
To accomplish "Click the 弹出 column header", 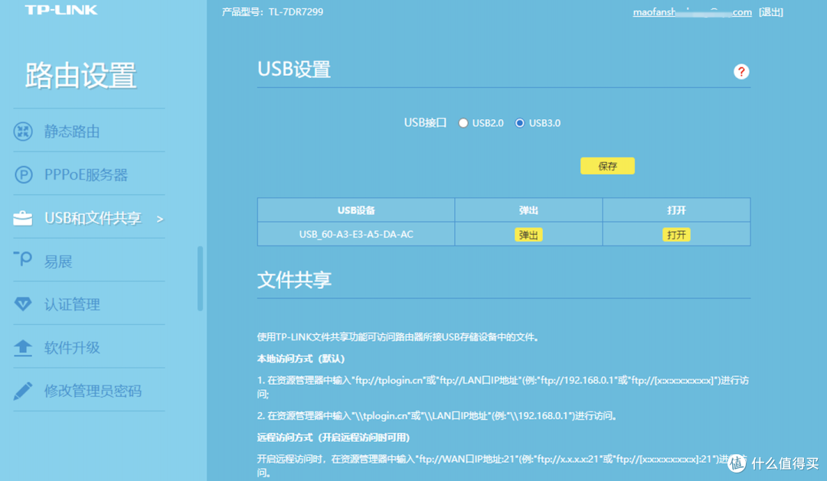I will [x=528, y=210].
